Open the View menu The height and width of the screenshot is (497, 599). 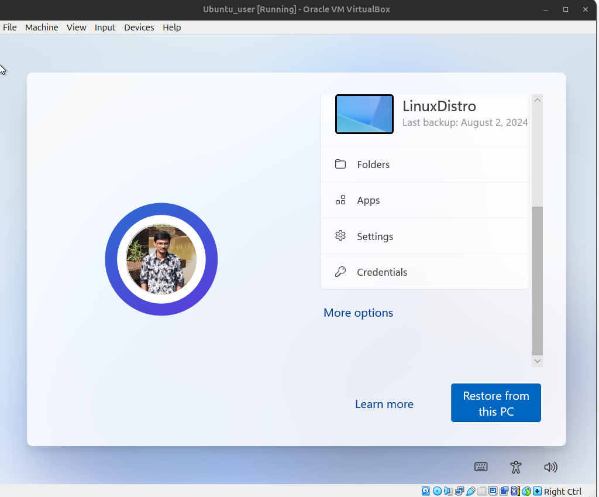(77, 28)
